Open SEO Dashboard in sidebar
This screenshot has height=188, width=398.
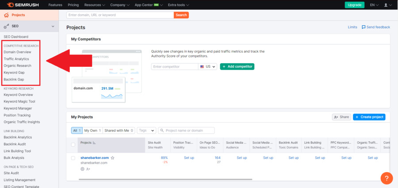tap(16, 37)
